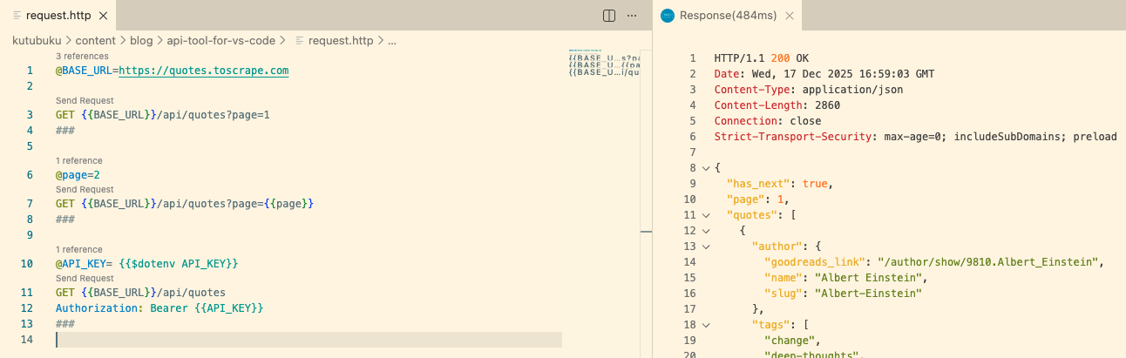Viewport: 1126px width, 358px height.
Task: Send Request for the {{page}} query
Action: 85,189
